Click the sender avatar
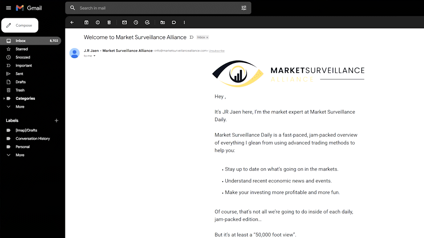Image resolution: width=424 pixels, height=238 pixels. click(x=75, y=53)
